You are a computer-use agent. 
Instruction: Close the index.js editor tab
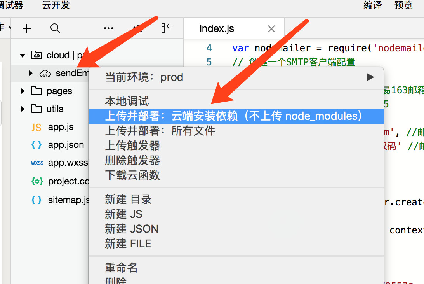tap(271, 29)
